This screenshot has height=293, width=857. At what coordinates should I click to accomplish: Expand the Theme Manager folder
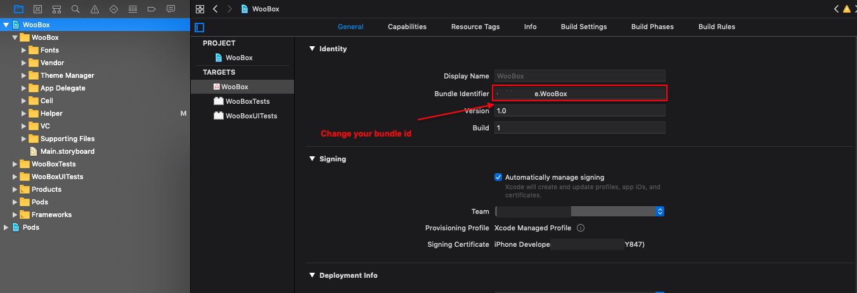pos(23,75)
